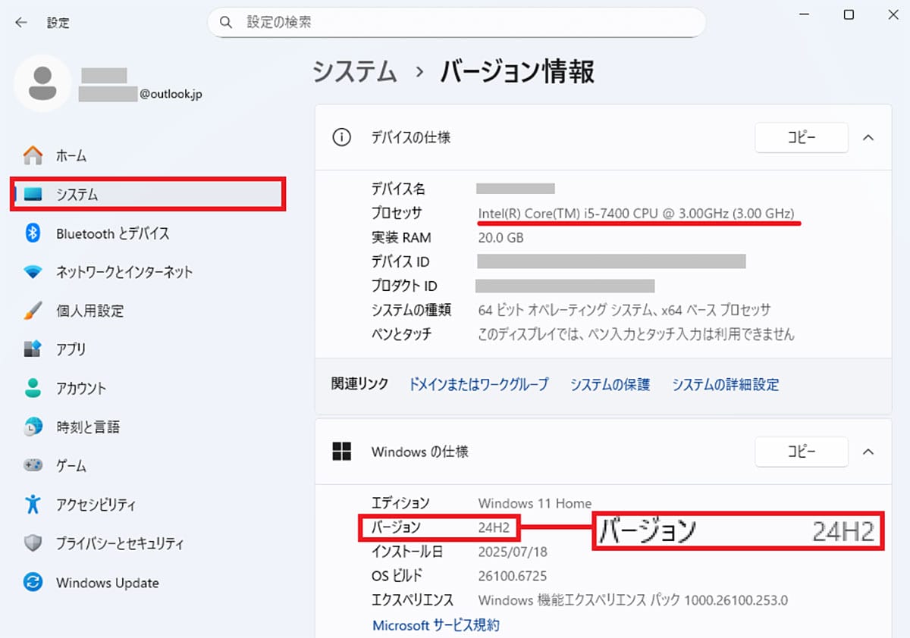Click the Wi-Fi network icon in sidebar
The height and width of the screenshot is (638, 910).
[x=33, y=272]
